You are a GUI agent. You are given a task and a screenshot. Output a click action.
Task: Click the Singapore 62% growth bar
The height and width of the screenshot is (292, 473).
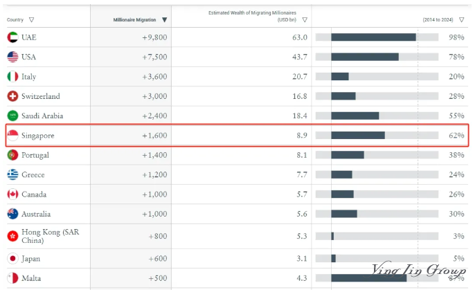[357, 136]
